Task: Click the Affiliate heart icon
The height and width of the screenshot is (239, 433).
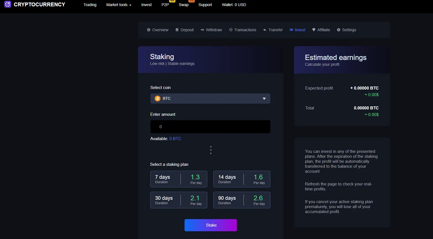Action: (x=314, y=30)
